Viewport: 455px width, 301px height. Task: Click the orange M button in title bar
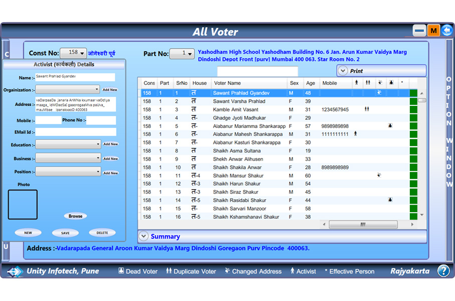click(x=433, y=31)
